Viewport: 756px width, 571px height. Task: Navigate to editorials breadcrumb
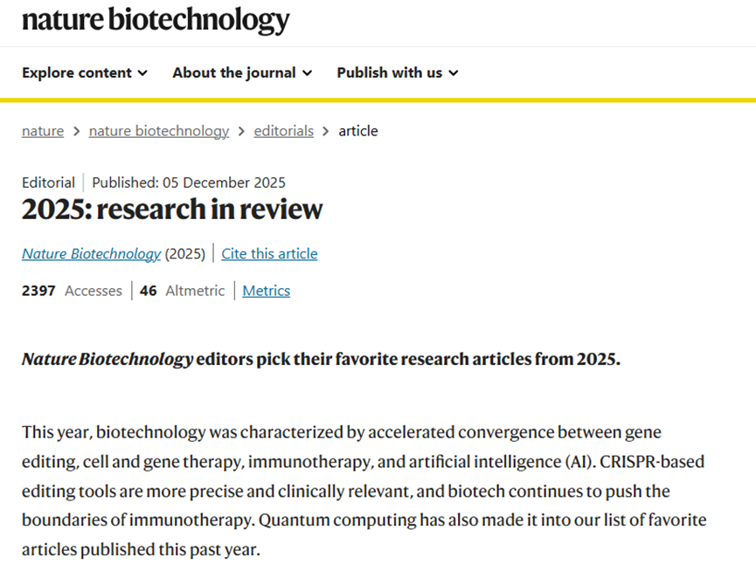coord(283,131)
